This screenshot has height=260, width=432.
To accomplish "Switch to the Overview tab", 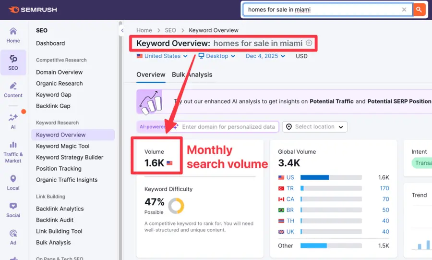I will point(151,74).
